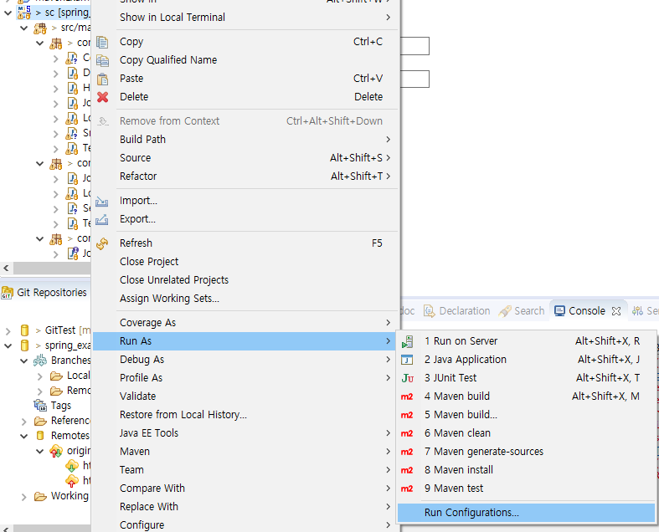Switch to the Console tab
Image resolution: width=659 pixels, height=532 pixels.
click(588, 311)
